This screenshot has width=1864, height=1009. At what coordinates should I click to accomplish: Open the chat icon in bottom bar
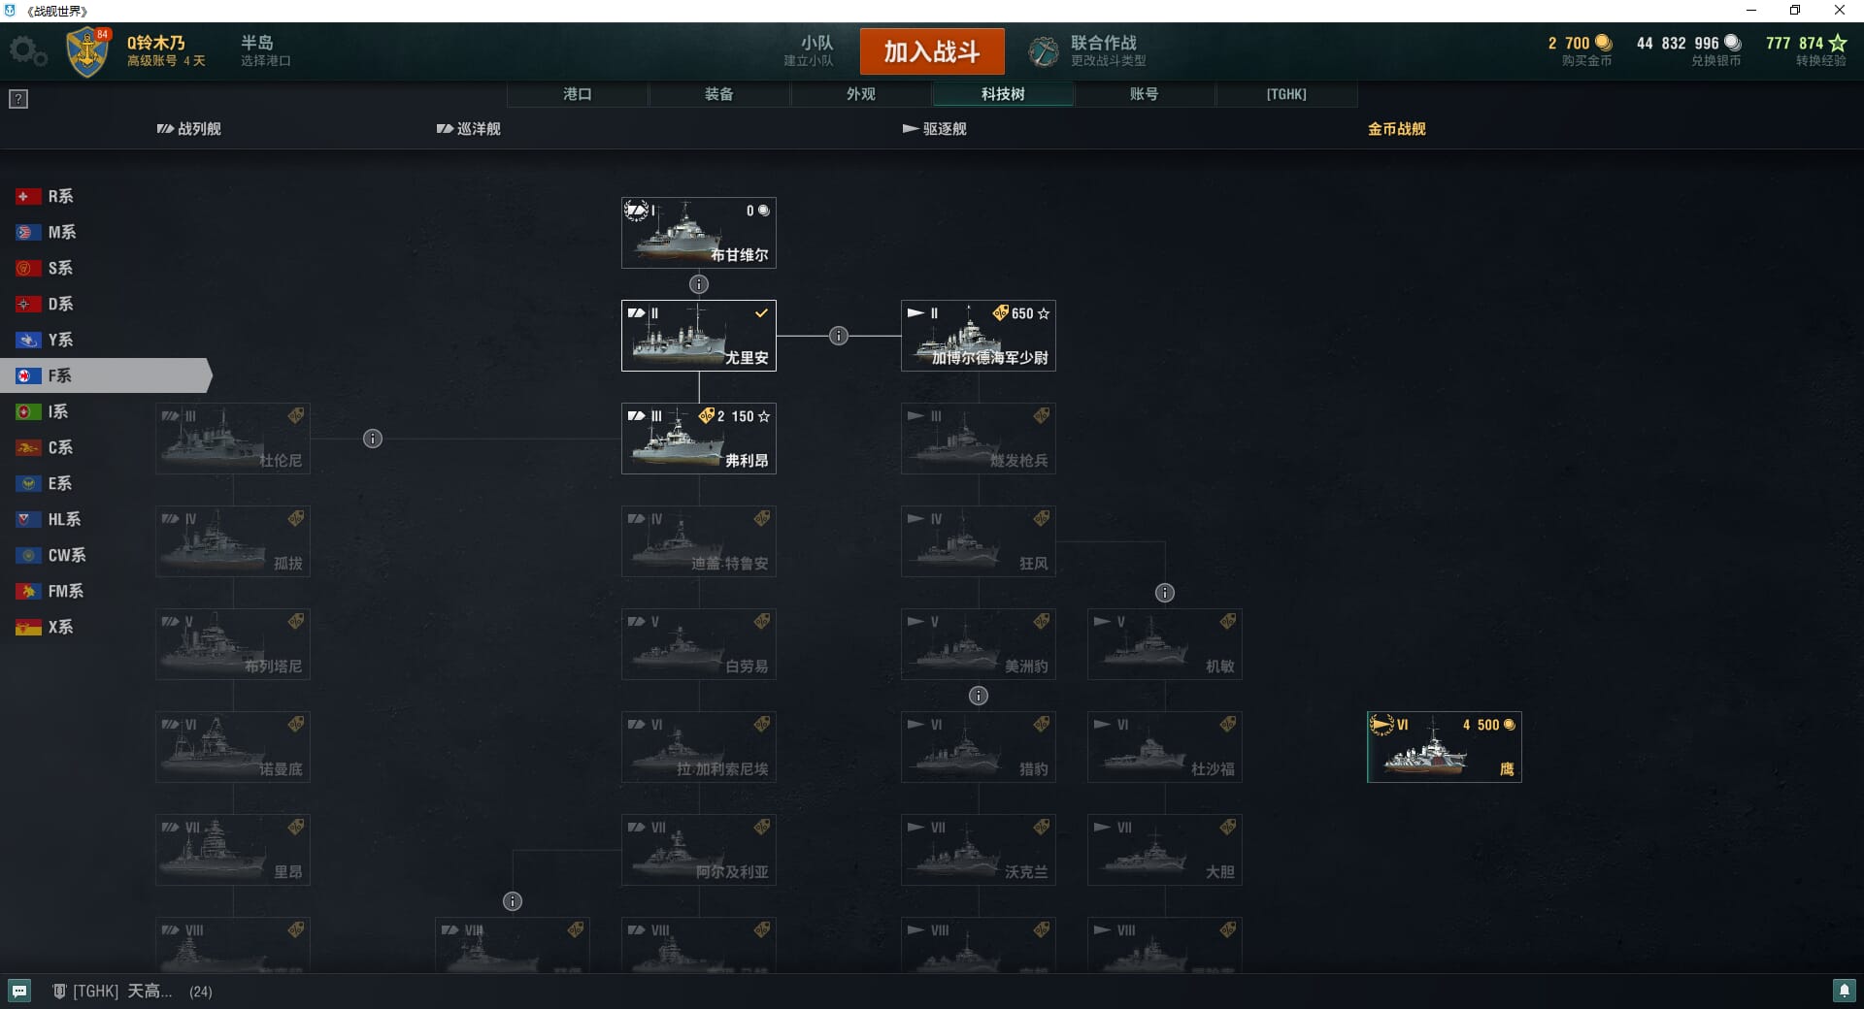(19, 991)
